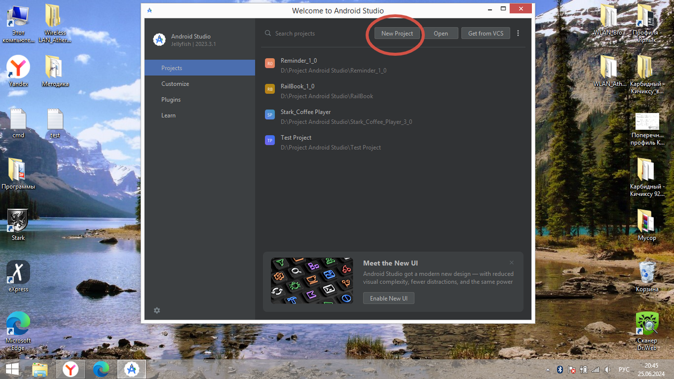Viewport: 674px width, 379px height.
Task: Select the Yandex desktop shortcut
Action: [19, 71]
